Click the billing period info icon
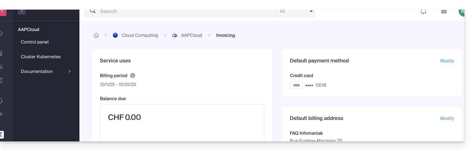Image resolution: width=474 pixels, height=151 pixels. pos(133,76)
